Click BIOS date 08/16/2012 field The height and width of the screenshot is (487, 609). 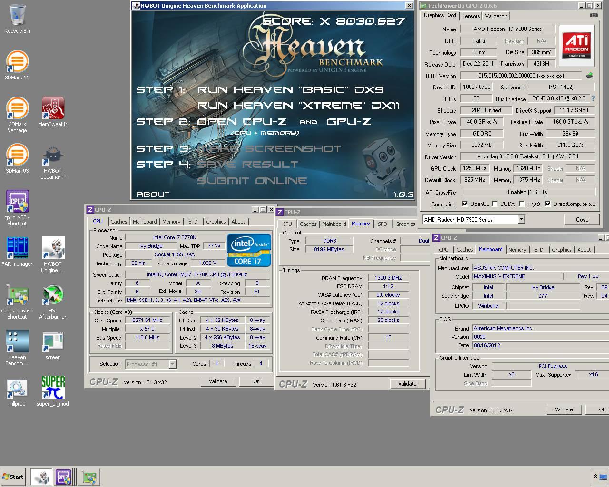[x=540, y=345]
